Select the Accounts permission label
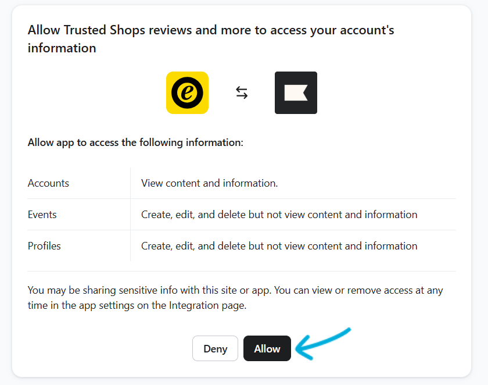488x385 pixels. coord(48,183)
